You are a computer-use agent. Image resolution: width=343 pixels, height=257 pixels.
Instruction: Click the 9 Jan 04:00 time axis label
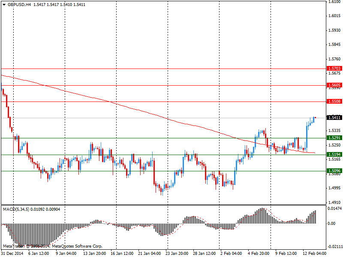(66, 254)
